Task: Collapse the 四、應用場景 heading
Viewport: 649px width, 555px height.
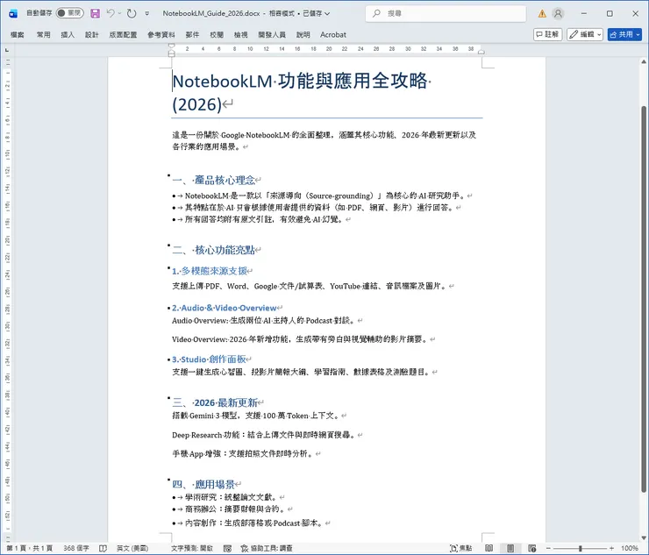Action: pos(169,480)
